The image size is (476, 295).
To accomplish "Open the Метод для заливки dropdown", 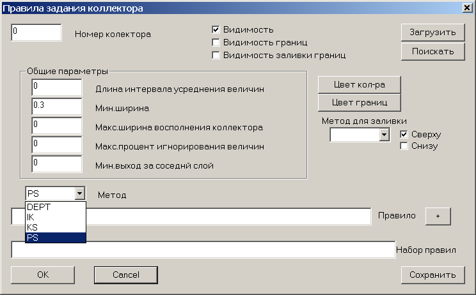I will 384,135.
